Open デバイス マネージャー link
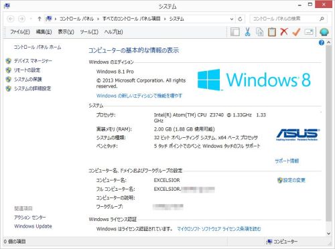This screenshot has height=249, width=335. pos(33,61)
